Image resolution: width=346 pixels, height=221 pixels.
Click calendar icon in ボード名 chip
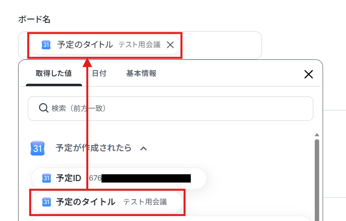[x=46, y=45]
